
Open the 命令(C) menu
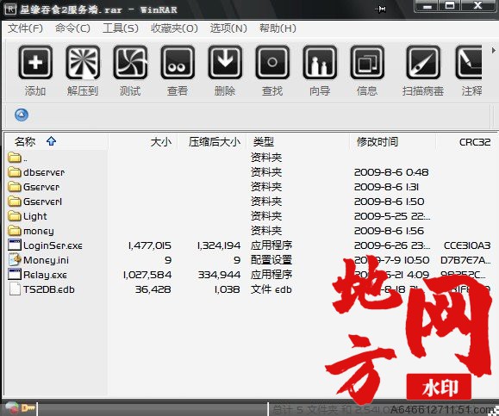click(x=72, y=28)
